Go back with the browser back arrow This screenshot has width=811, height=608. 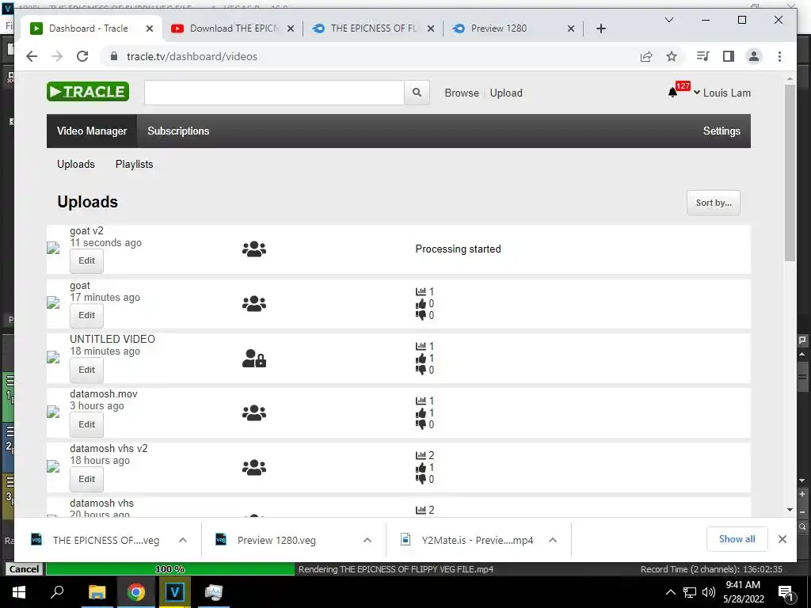[32, 56]
